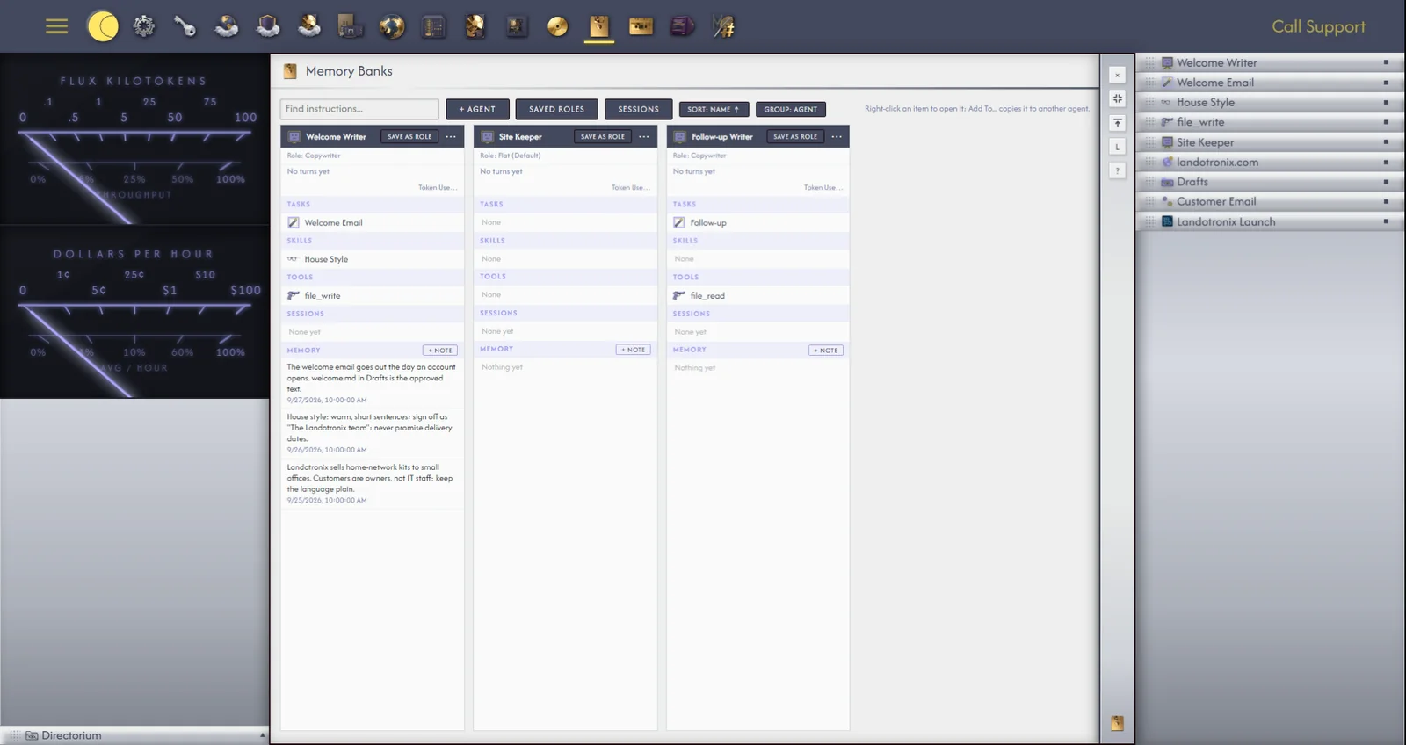Select Site Keeper in the side list
1406x745 pixels.
click(1270, 142)
